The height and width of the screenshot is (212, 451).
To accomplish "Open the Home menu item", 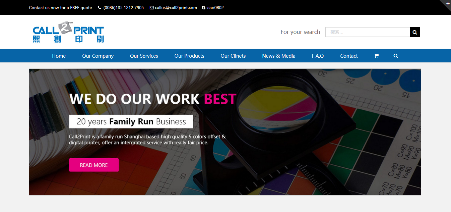I will point(59,56).
